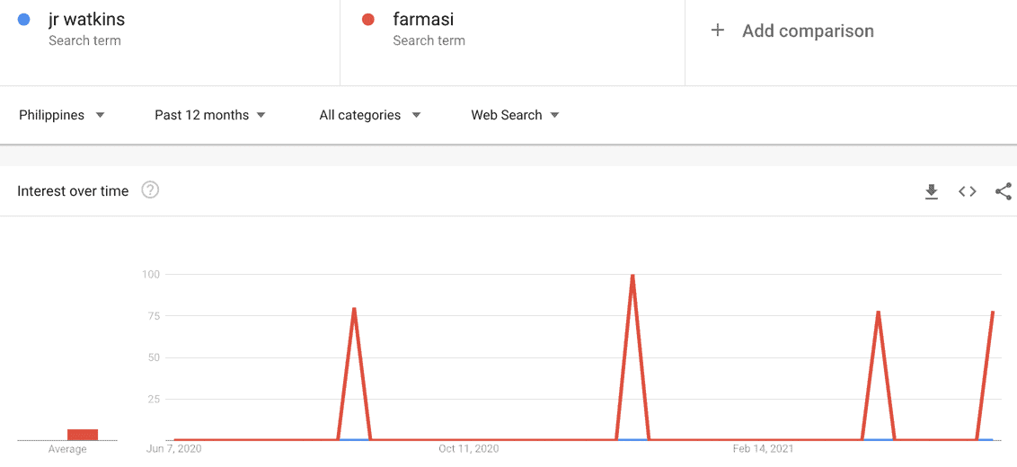
Task: Share the Interest over time chart
Action: click(x=1004, y=191)
